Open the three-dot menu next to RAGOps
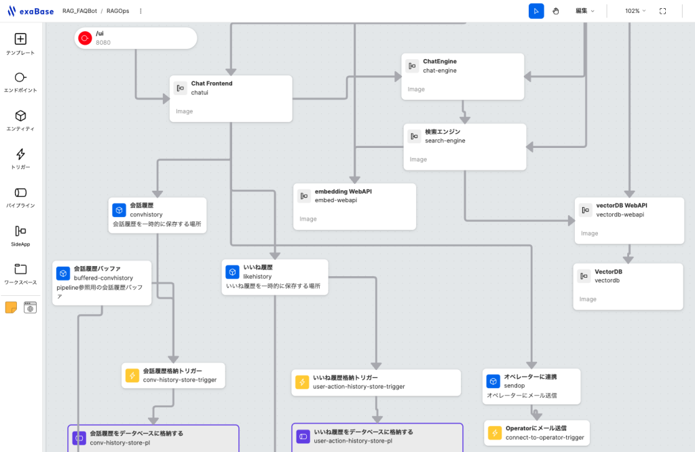The height and width of the screenshot is (452, 695). (140, 11)
